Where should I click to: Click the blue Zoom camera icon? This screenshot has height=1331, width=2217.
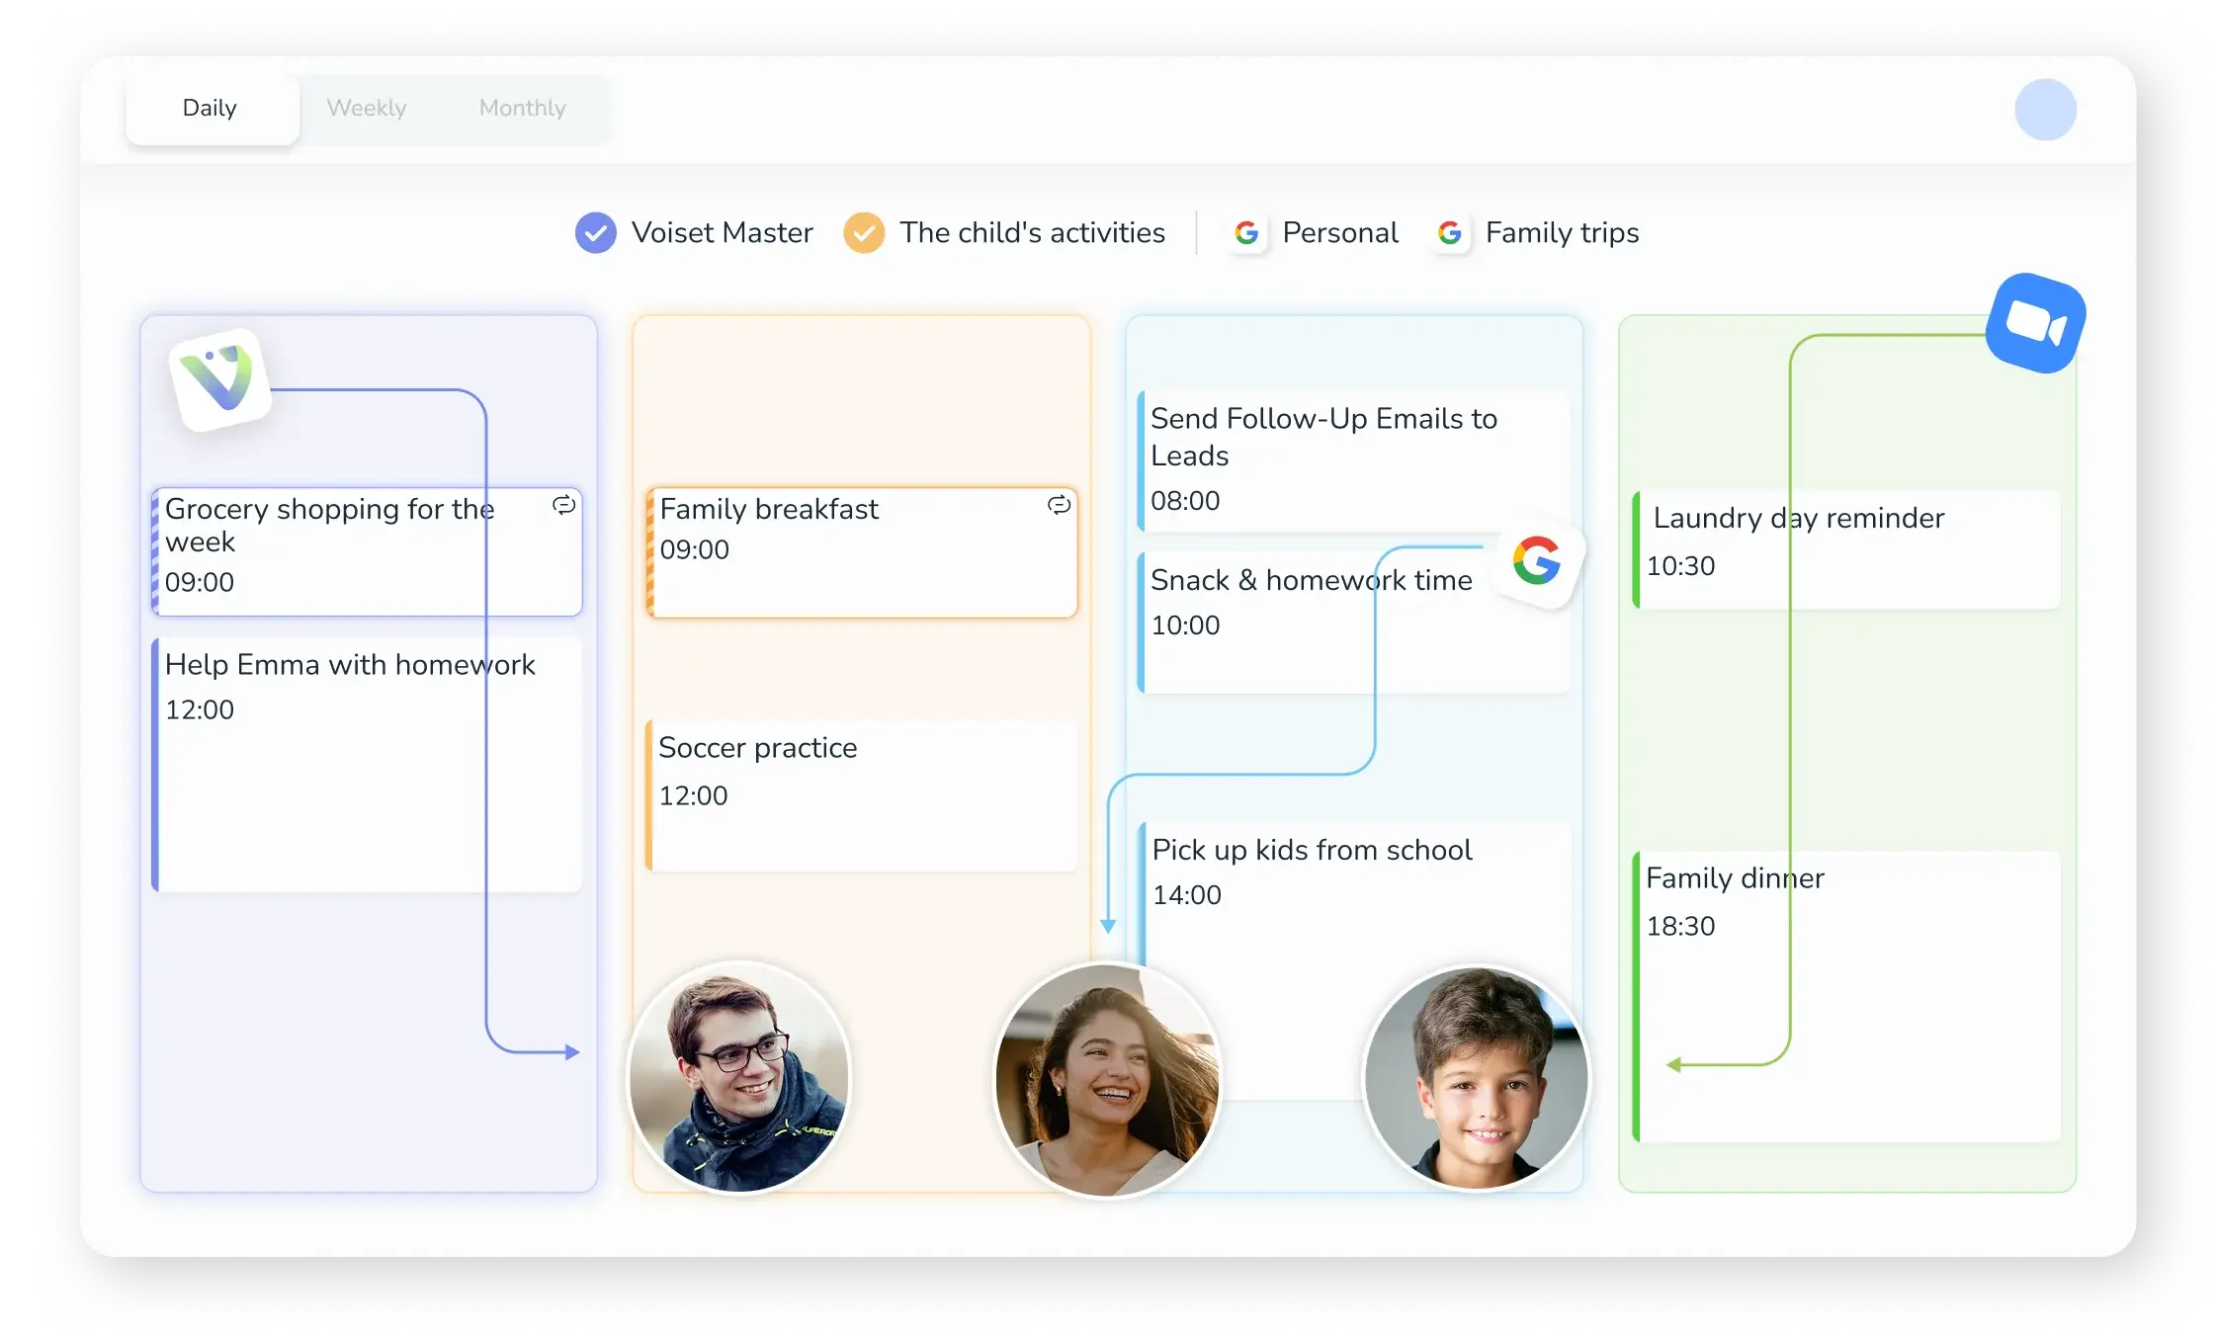pyautogui.click(x=2035, y=323)
